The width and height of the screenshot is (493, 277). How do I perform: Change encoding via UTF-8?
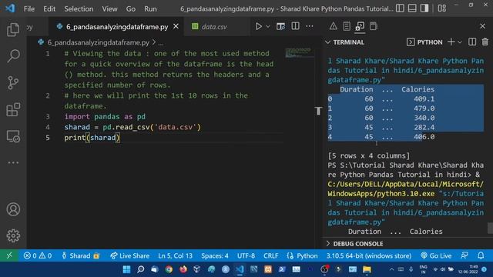click(246, 255)
